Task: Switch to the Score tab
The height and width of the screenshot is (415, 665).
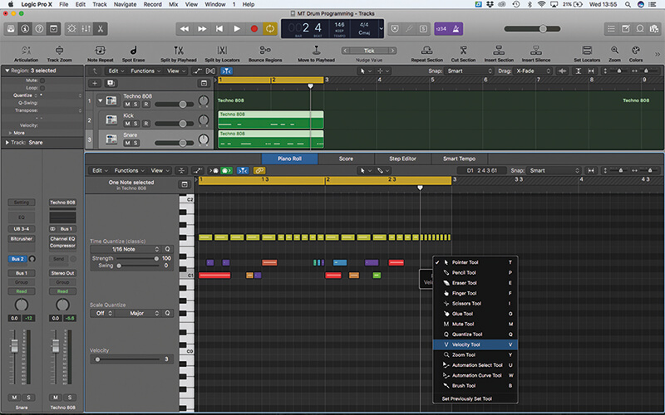Action: coord(346,159)
